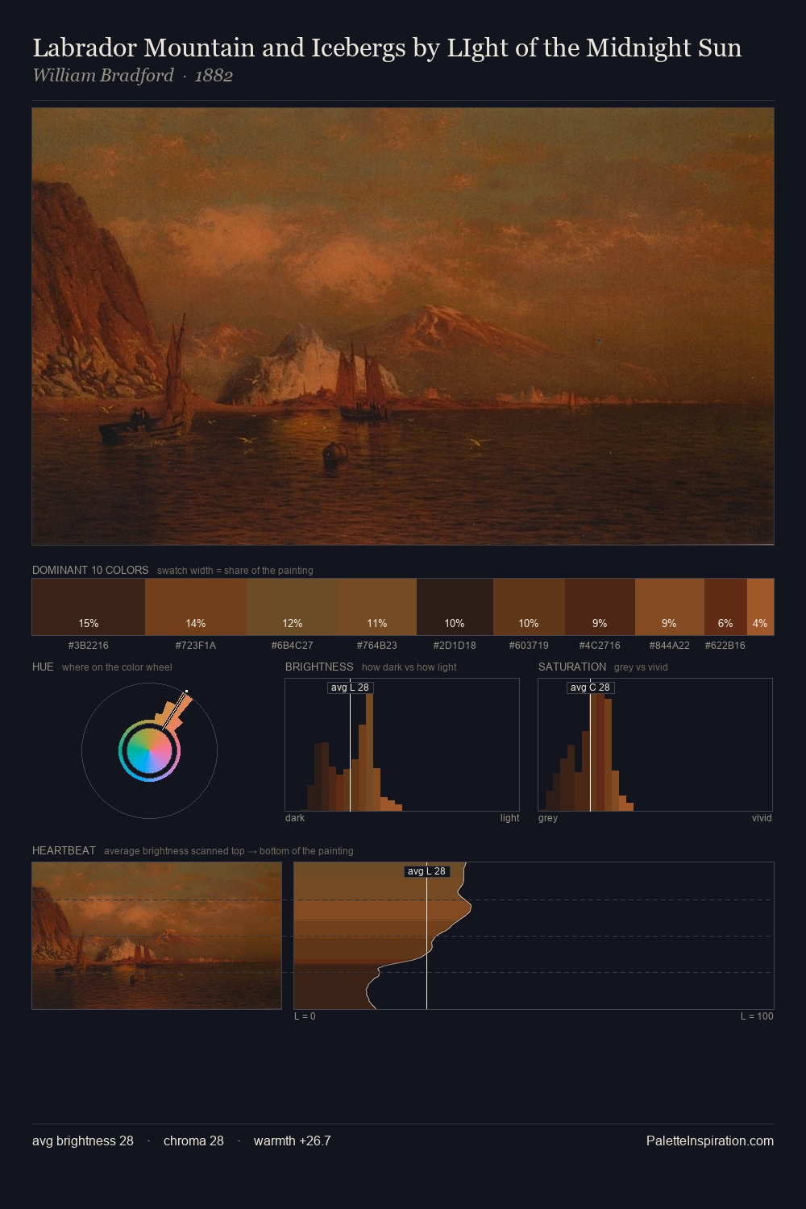Viewport: 806px width, 1209px height.
Task: Click the 'grey vs vivid' caption
Action: coord(641,667)
